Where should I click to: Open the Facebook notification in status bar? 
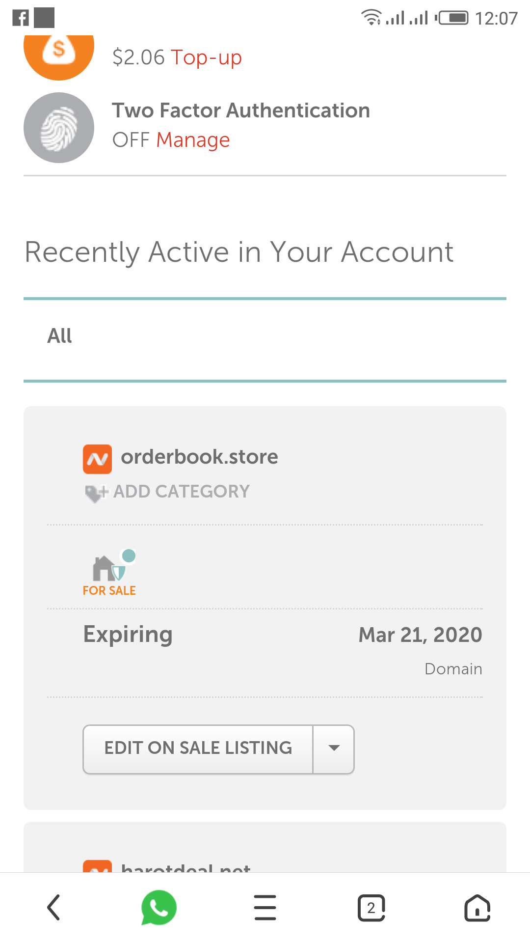(x=21, y=18)
